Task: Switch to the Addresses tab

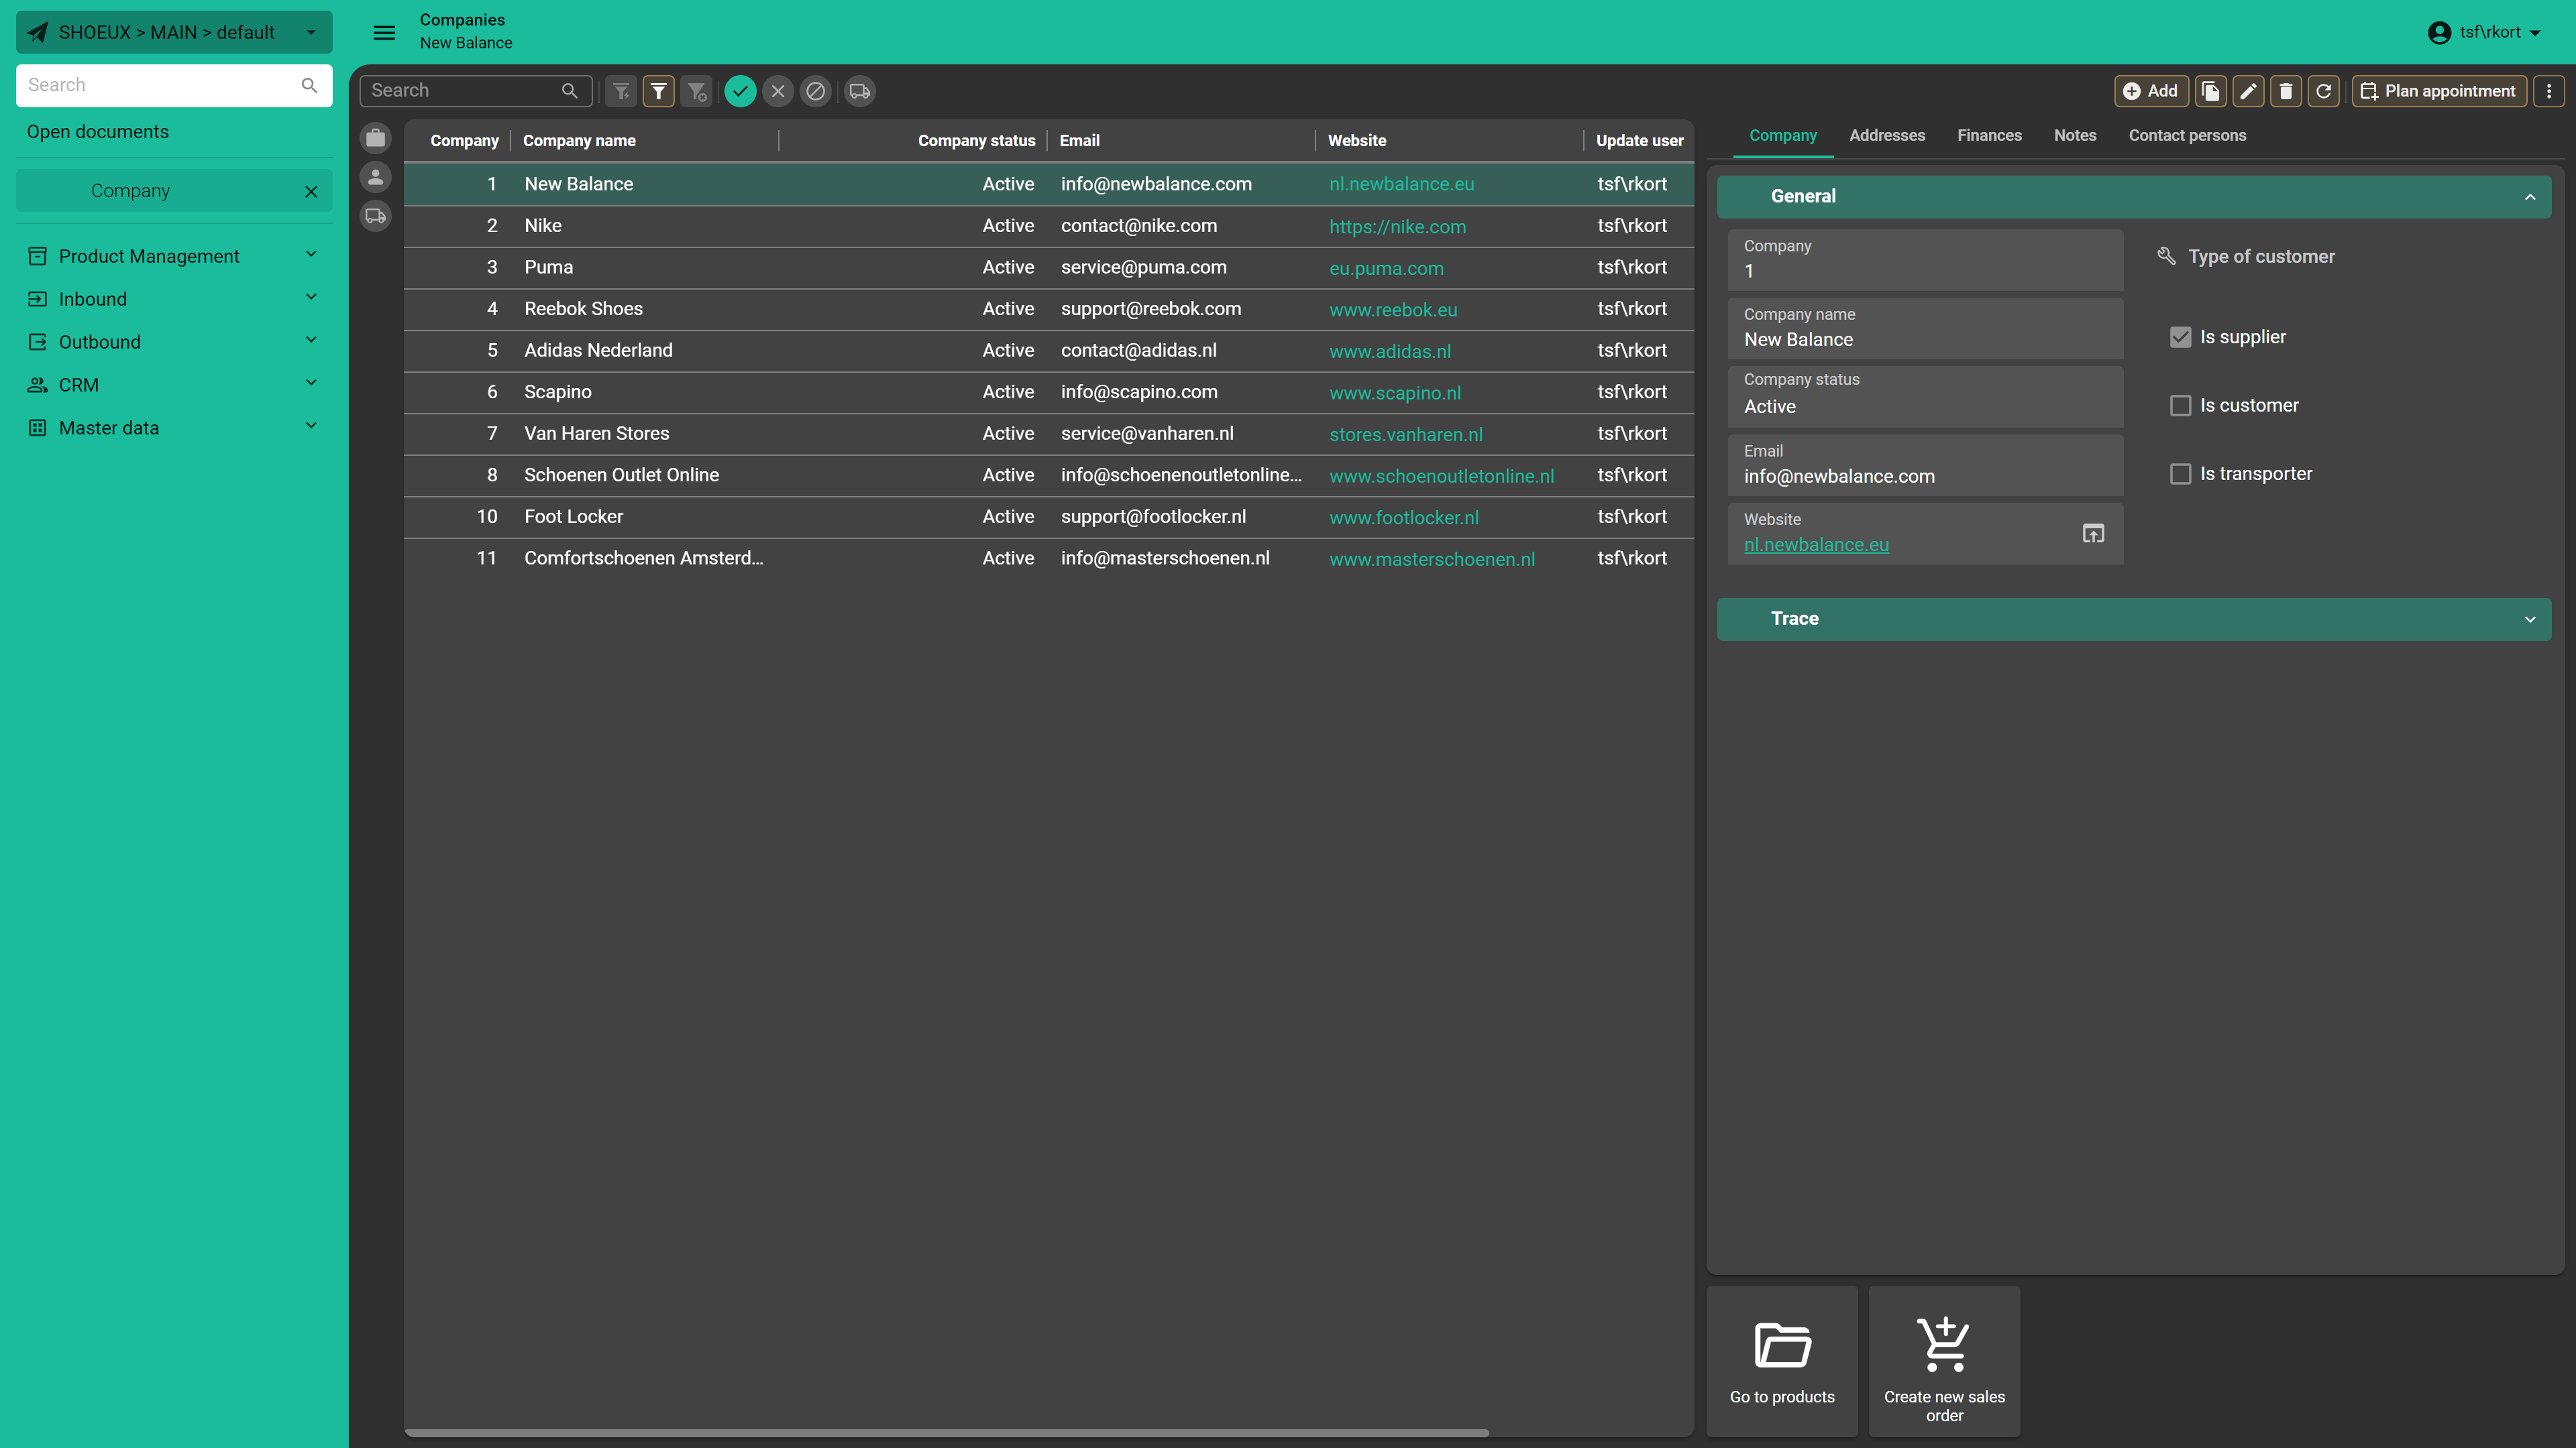Action: 1886,135
